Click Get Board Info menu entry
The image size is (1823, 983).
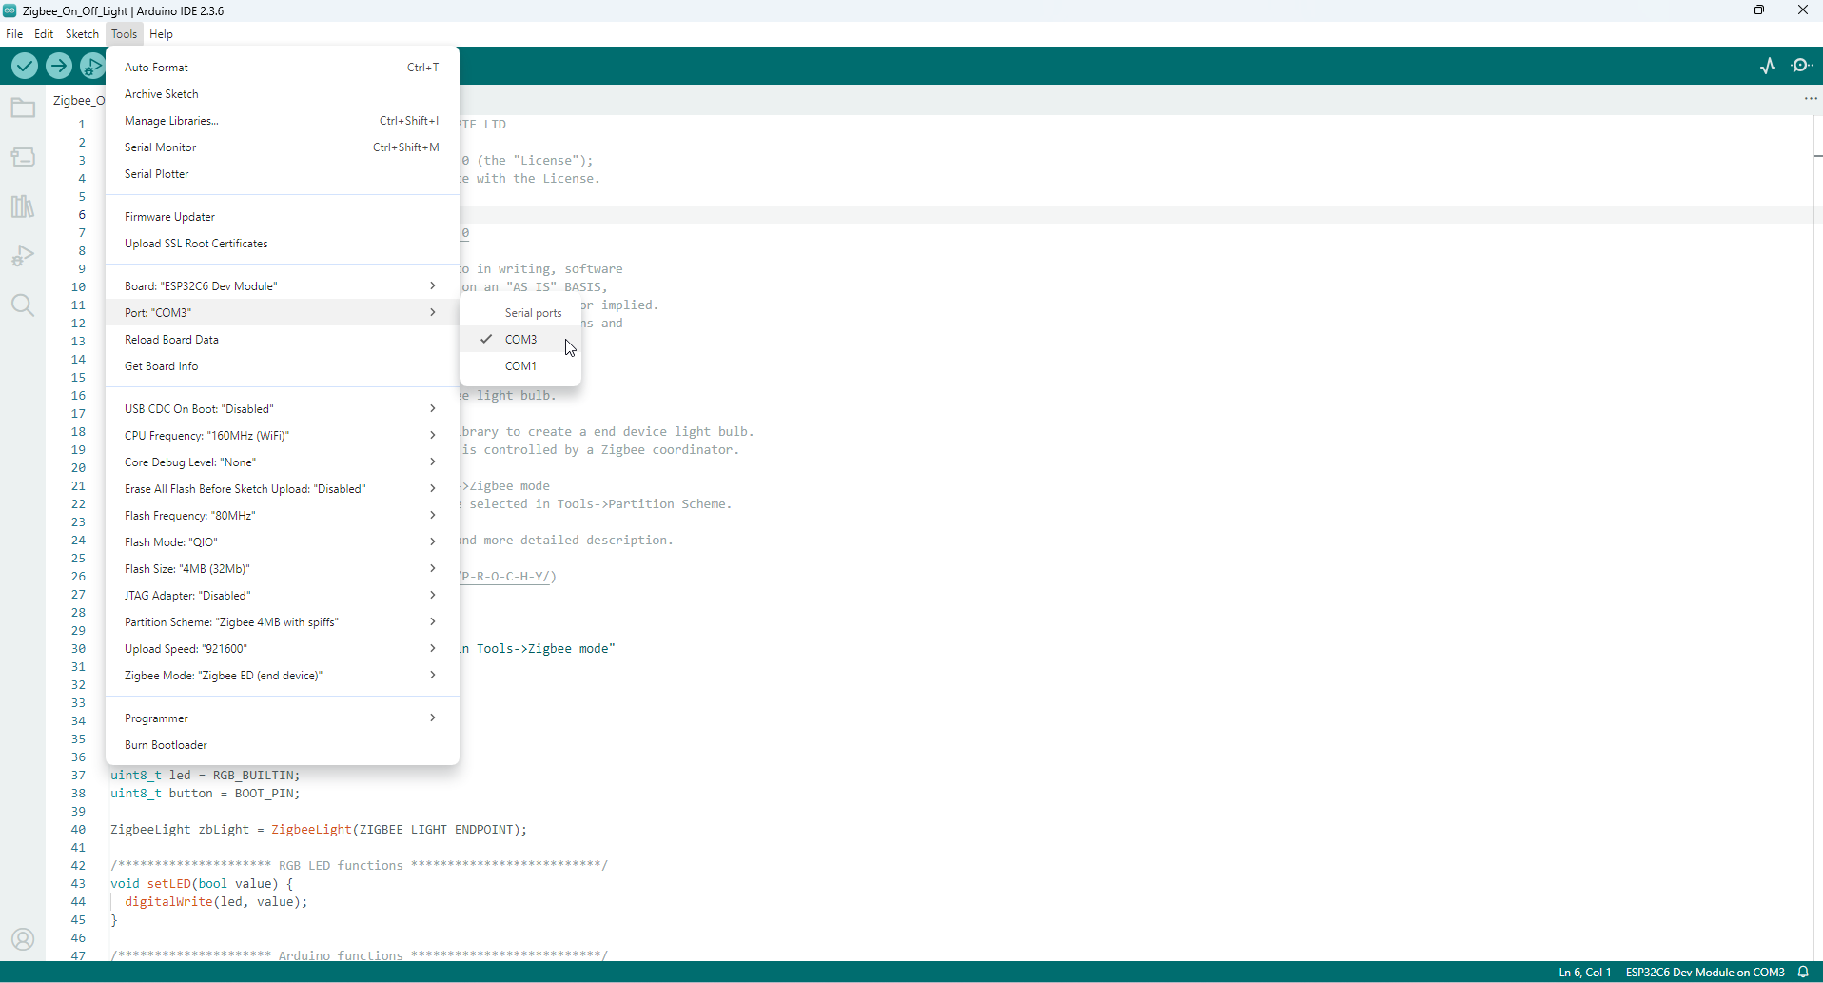162,366
